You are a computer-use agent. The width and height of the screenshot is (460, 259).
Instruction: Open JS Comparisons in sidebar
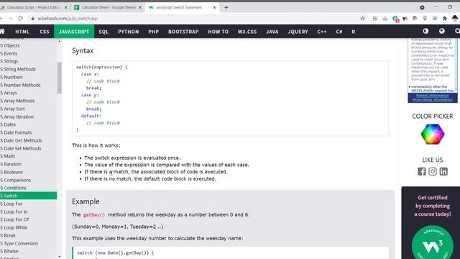point(15,180)
